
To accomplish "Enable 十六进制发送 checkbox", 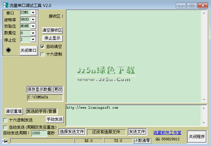I will pos(5,120).
